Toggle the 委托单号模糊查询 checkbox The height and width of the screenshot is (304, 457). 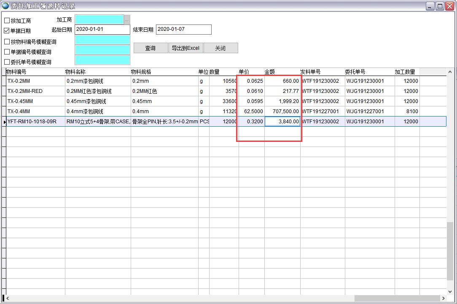7,62
